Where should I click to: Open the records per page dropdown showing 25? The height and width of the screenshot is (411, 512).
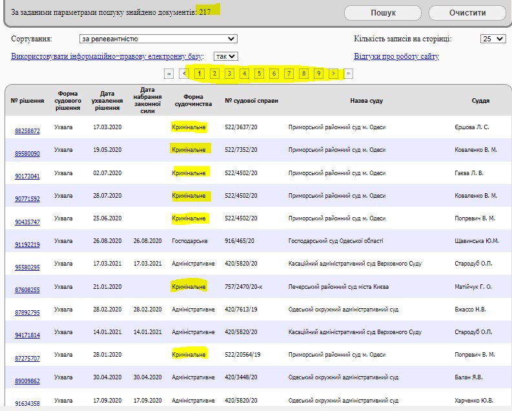pos(493,39)
